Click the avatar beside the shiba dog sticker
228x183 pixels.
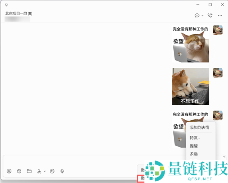tap(218, 73)
